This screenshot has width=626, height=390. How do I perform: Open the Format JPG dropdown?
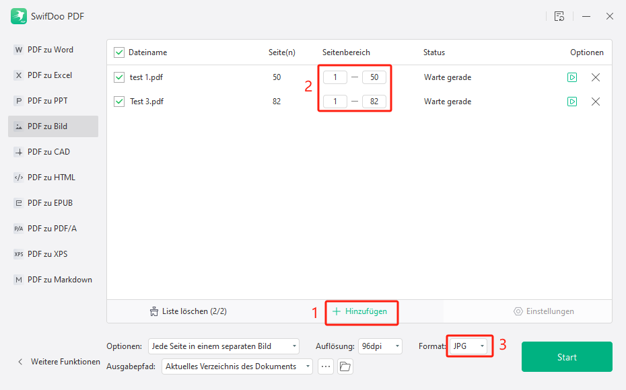click(468, 346)
